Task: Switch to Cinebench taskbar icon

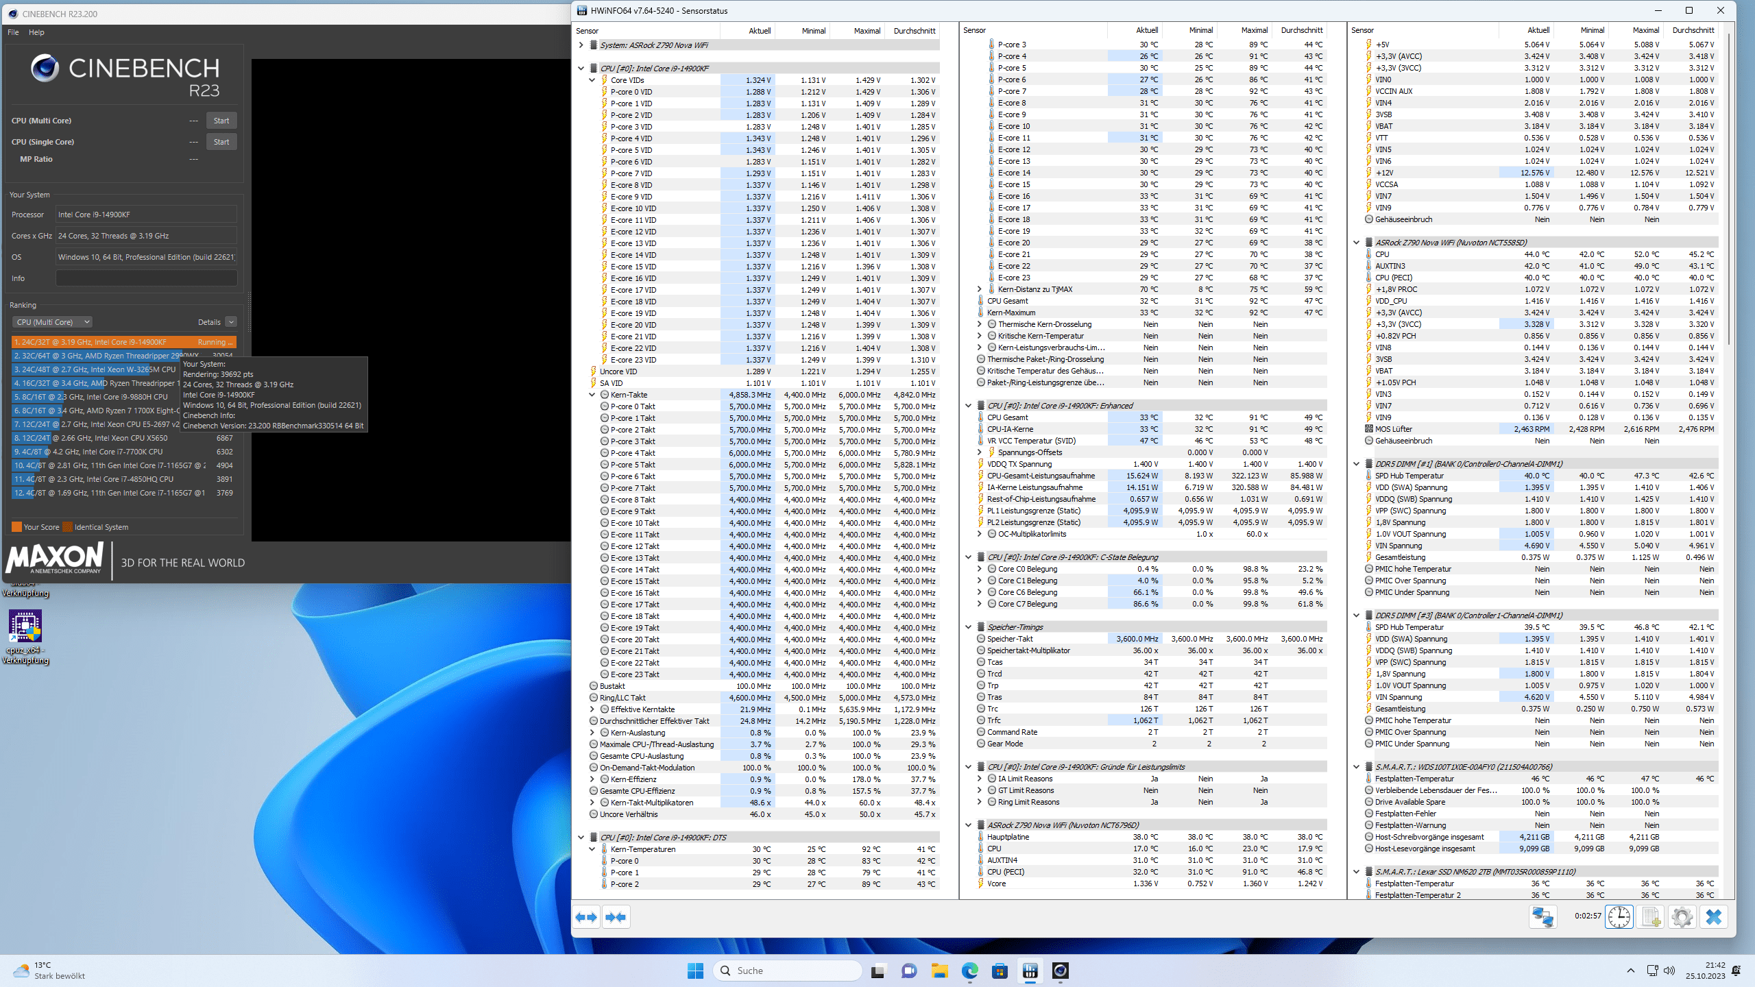Action: pyautogui.click(x=1061, y=971)
